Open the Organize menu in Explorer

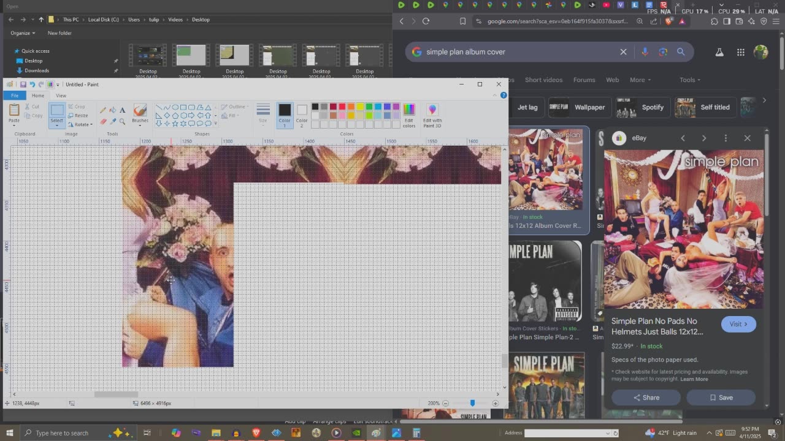pos(23,33)
